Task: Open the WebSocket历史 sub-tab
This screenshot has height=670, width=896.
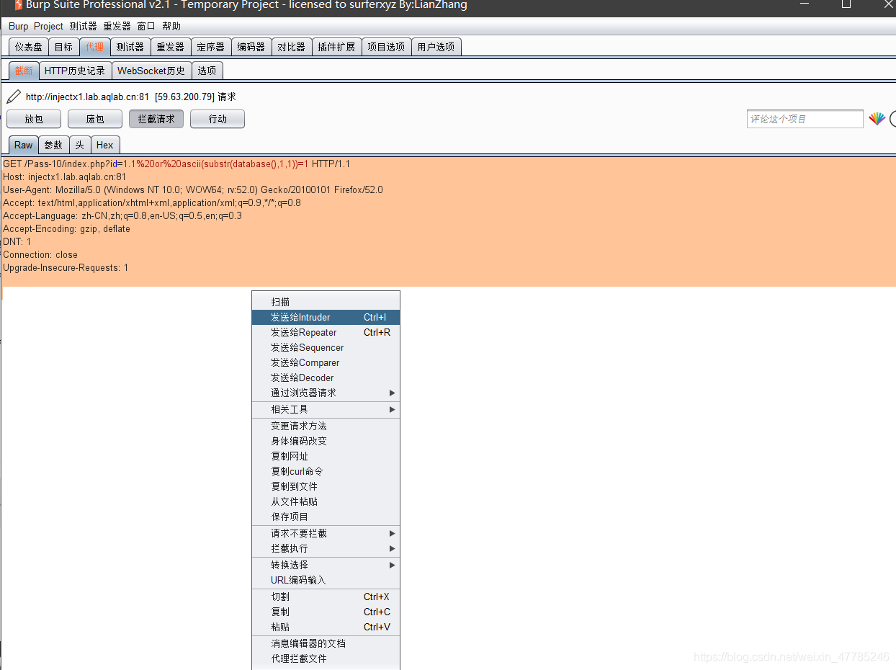Action: pyautogui.click(x=151, y=71)
